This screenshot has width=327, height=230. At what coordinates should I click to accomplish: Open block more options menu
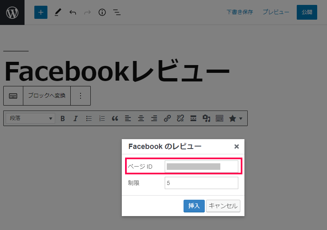[81, 96]
